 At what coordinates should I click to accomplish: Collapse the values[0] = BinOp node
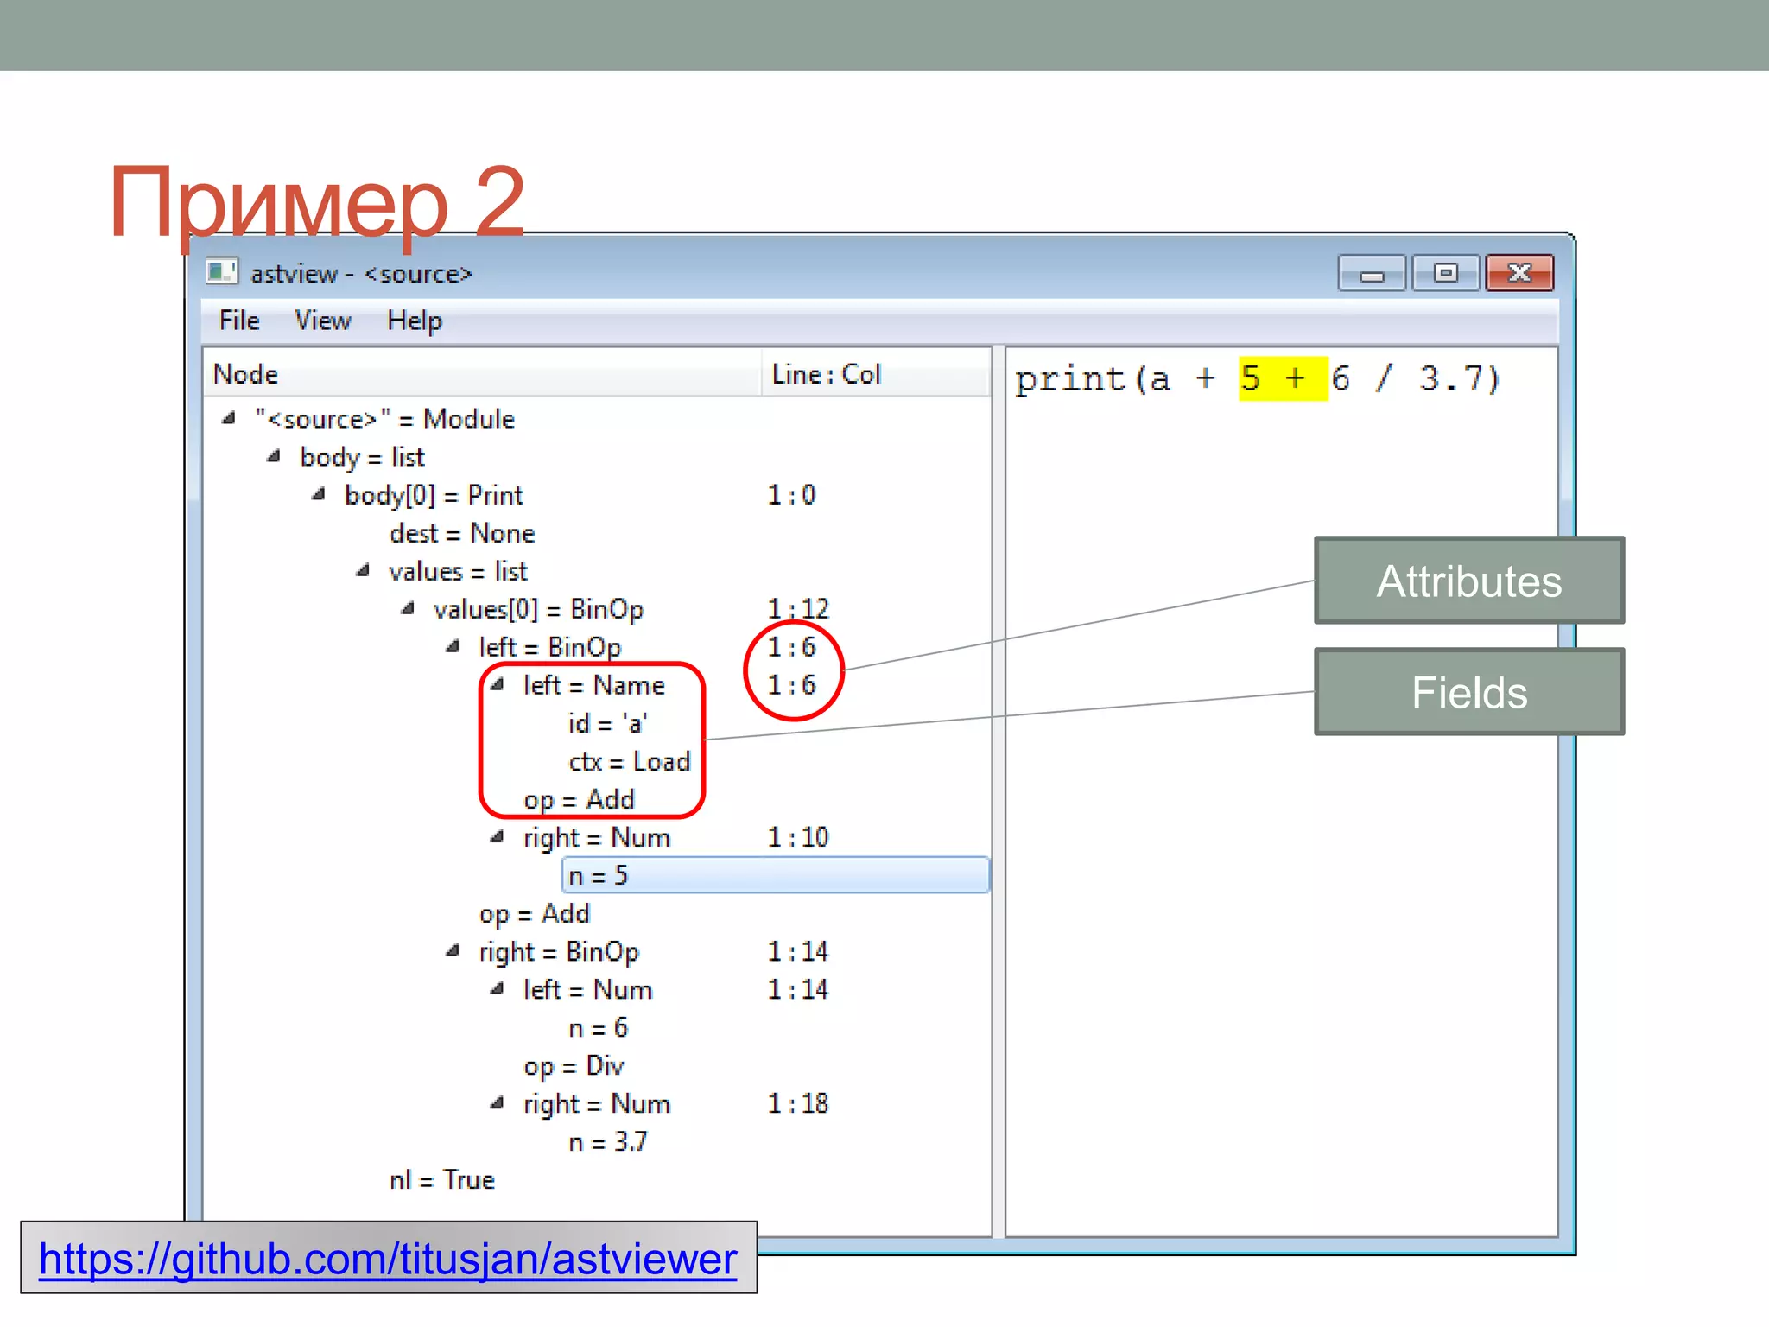(x=408, y=608)
